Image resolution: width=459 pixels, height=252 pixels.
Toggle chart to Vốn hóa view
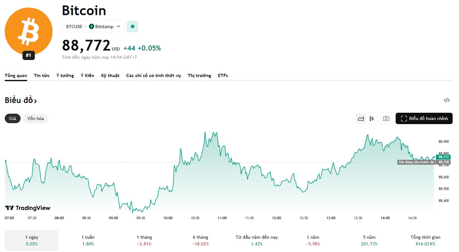35,118
